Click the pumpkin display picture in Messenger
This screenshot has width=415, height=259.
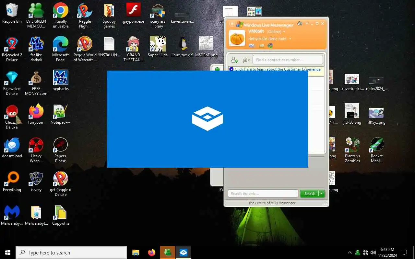(x=237, y=38)
